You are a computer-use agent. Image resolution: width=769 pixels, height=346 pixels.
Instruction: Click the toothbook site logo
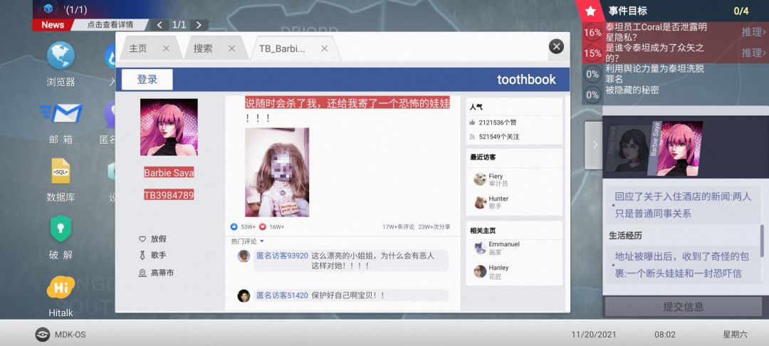coord(526,80)
